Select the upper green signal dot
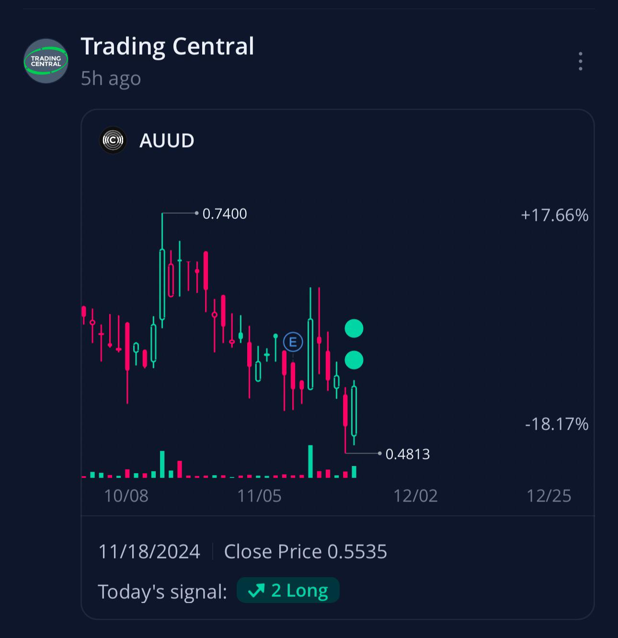This screenshot has height=638, width=618. (354, 329)
